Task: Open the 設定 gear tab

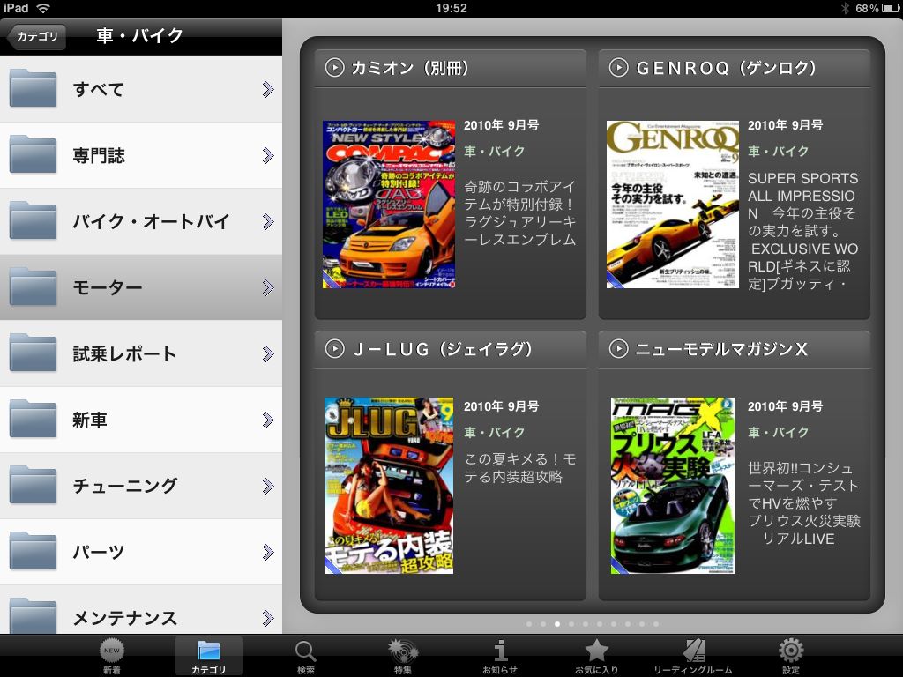Action: click(791, 656)
